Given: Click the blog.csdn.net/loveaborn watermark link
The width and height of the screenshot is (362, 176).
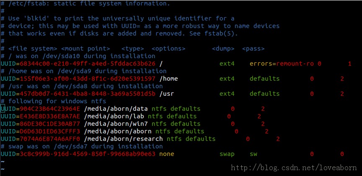Looking at the screenshot, I should pos(294,168).
